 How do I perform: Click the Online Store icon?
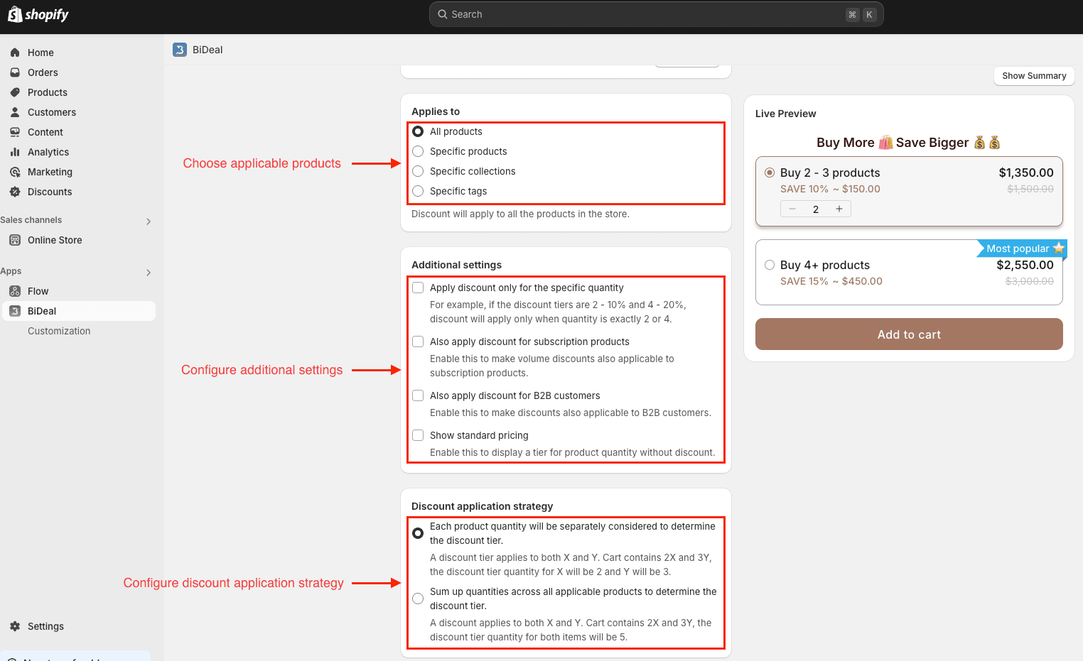point(15,240)
